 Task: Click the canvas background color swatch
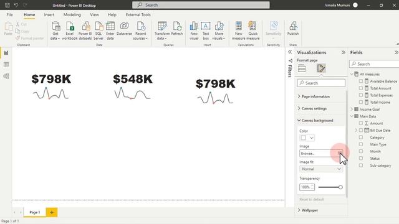click(304, 138)
